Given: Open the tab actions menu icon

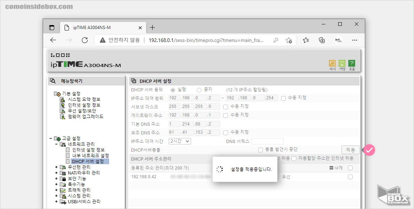Looking at the screenshot, I should (x=52, y=27).
